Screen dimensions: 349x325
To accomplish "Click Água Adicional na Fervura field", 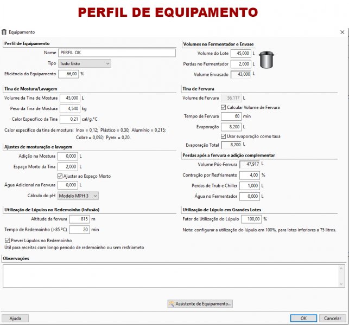I will [x=68, y=185].
